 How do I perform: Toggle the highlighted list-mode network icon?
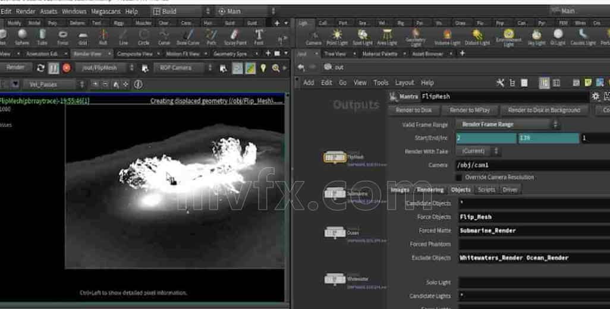pyautogui.click(x=544, y=83)
